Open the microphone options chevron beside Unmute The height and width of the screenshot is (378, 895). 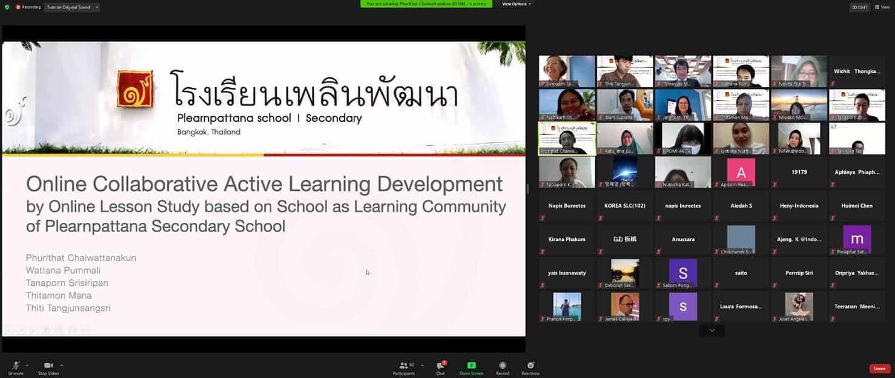[x=26, y=364]
